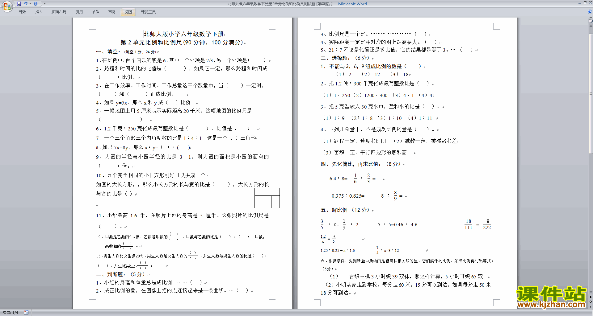Go to next page browse arrow

coord(591,306)
